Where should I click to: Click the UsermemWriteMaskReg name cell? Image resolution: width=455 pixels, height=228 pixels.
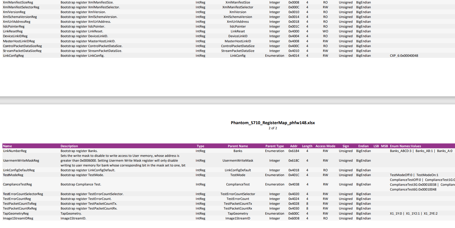coord(21,161)
